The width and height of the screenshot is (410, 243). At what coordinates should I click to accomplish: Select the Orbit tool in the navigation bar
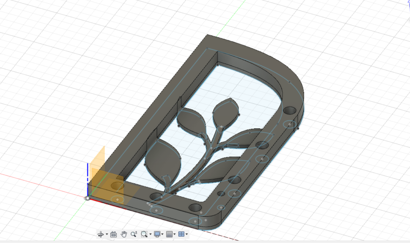tap(101, 234)
